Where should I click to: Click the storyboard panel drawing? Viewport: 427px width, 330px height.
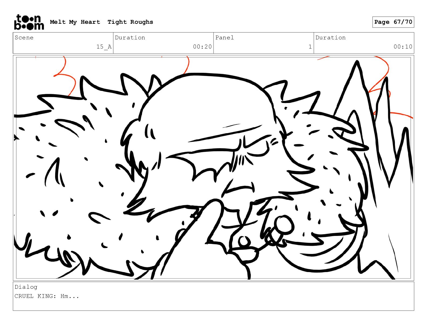click(x=213, y=168)
